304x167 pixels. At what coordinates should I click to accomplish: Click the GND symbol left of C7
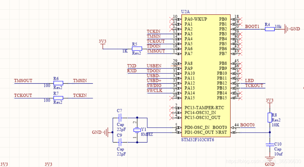[x=100, y=132]
